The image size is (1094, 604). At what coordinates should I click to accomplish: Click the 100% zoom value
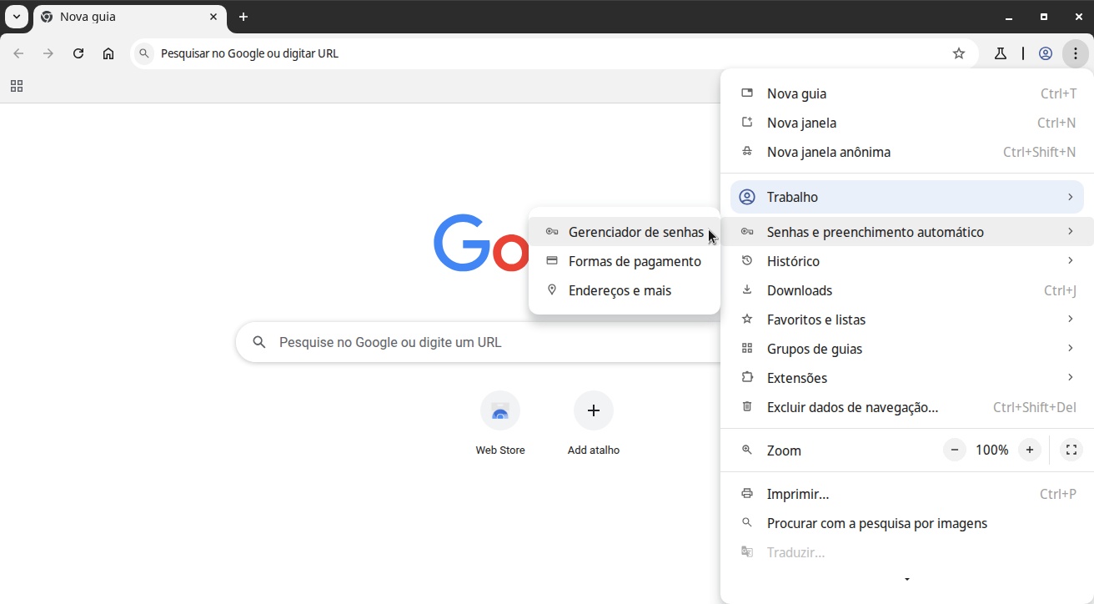coord(992,450)
